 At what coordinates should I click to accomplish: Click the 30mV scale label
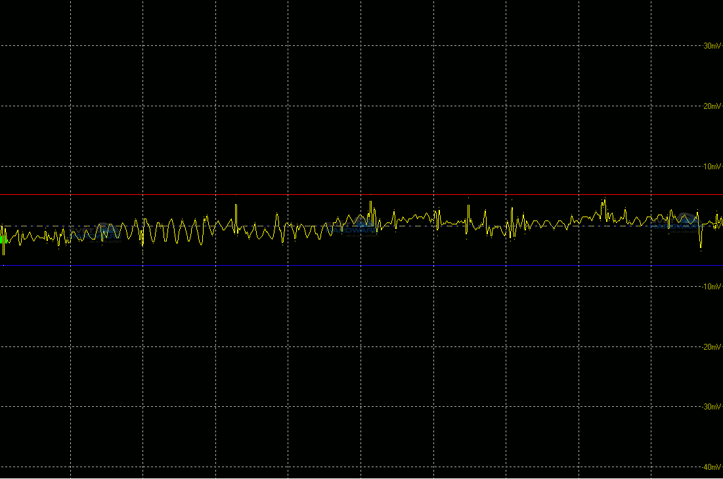click(712, 46)
